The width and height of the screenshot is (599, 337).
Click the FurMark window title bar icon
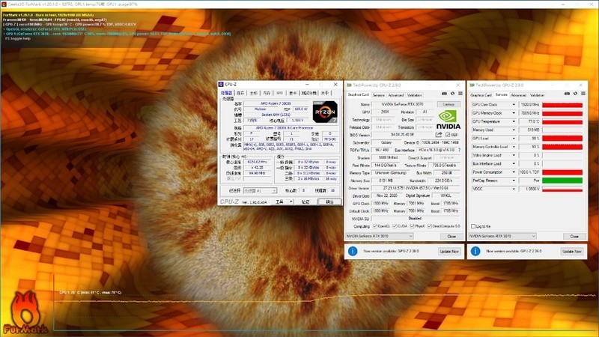[4, 4]
